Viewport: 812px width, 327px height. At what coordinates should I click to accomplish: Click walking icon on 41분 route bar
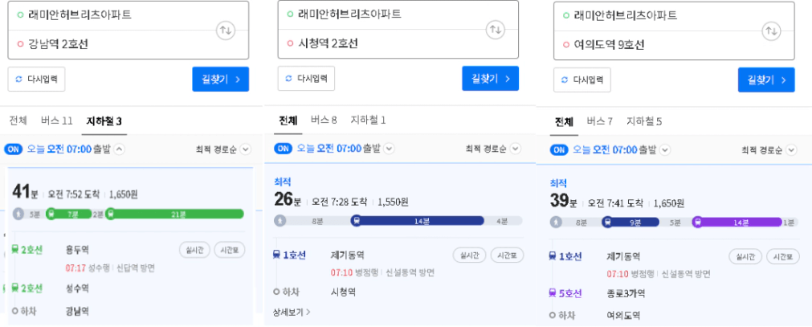[19, 214]
